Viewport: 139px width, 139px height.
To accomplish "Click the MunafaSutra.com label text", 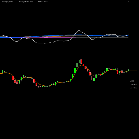I will tap(26, 2).
